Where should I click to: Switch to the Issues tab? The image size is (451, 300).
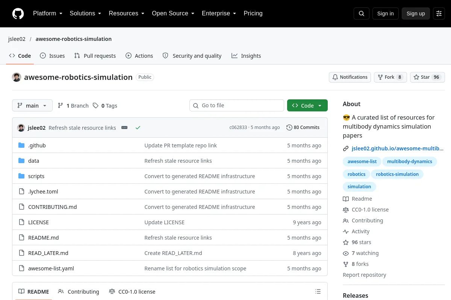[52, 56]
